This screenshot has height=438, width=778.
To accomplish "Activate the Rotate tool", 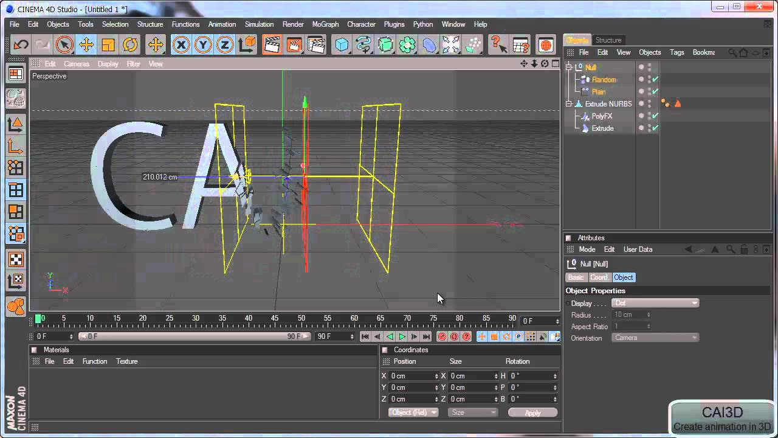I will pyautogui.click(x=130, y=45).
